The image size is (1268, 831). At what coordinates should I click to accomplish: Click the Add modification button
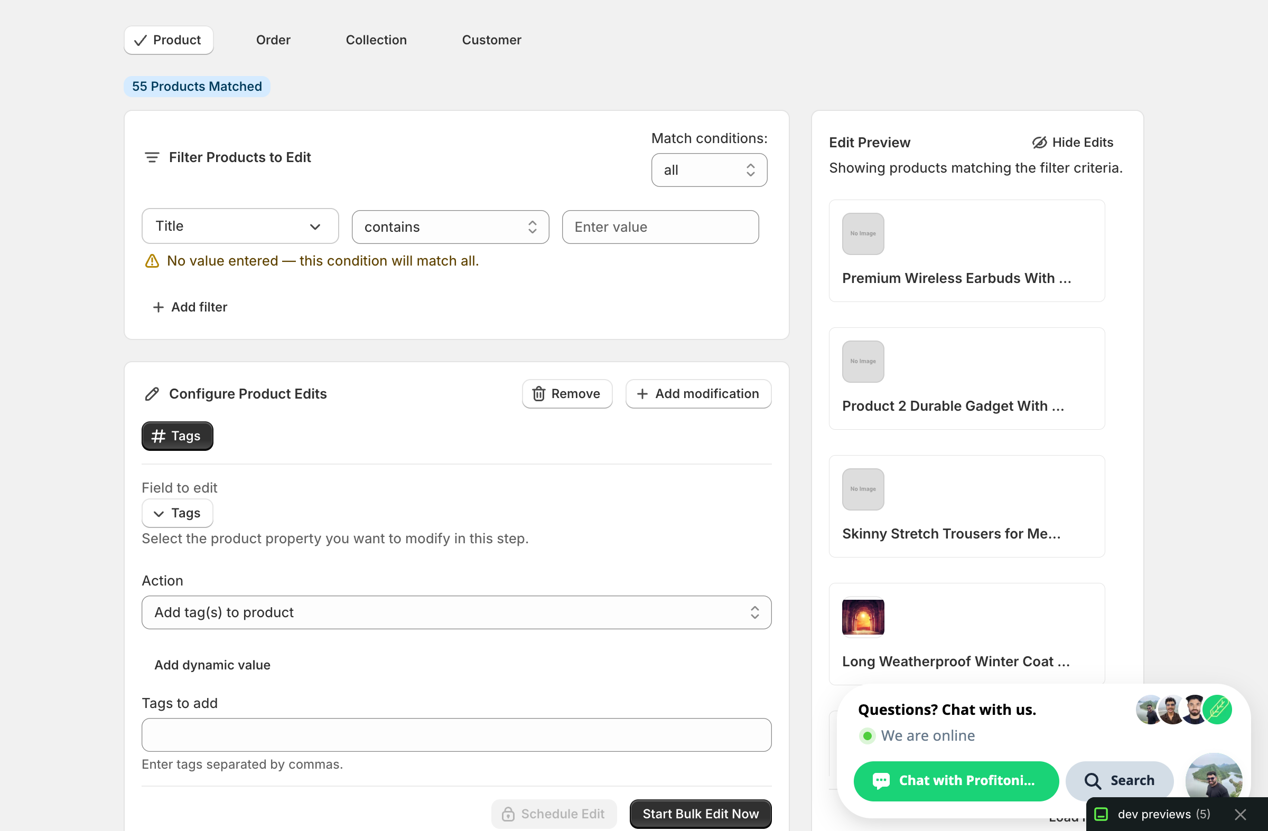tap(698, 394)
